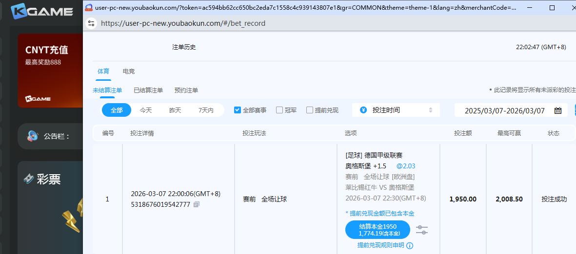Click bet time 2026-03-07 22:00:06(GMT+8)
The height and width of the screenshot is (254, 576).
pos(176,194)
